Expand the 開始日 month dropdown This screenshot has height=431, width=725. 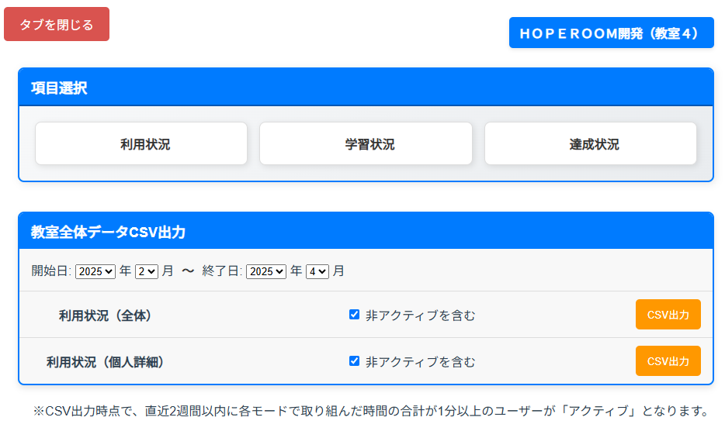point(147,271)
